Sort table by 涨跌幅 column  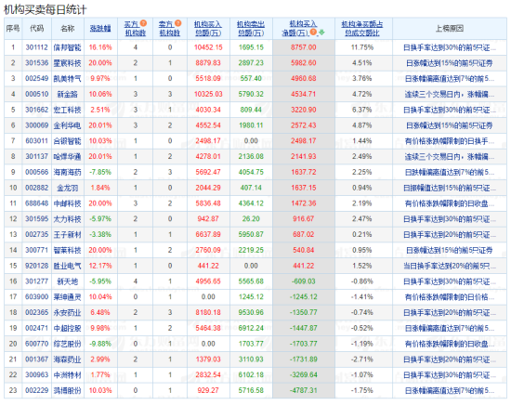pos(100,29)
